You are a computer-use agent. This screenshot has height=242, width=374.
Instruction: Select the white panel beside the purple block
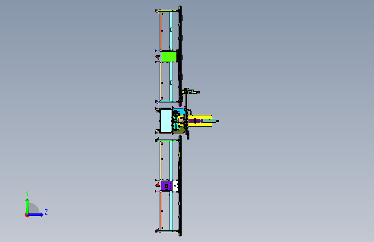pos(175,186)
